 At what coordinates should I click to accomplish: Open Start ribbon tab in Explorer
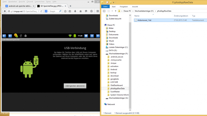point(114,7)
